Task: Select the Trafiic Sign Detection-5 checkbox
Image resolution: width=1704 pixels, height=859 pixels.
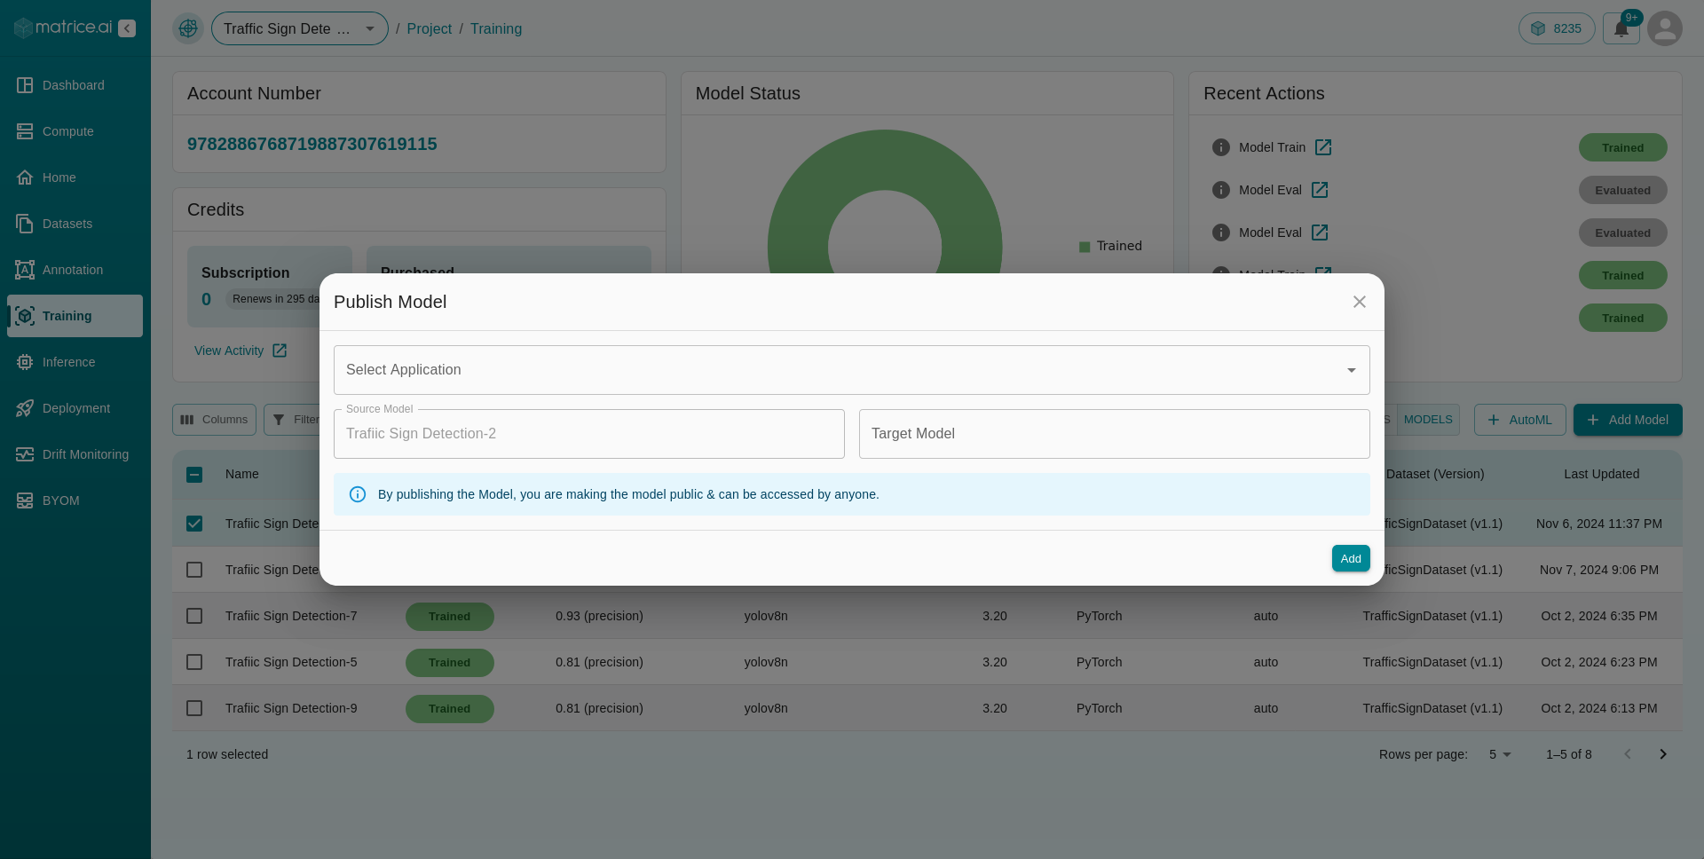Action: point(194,662)
